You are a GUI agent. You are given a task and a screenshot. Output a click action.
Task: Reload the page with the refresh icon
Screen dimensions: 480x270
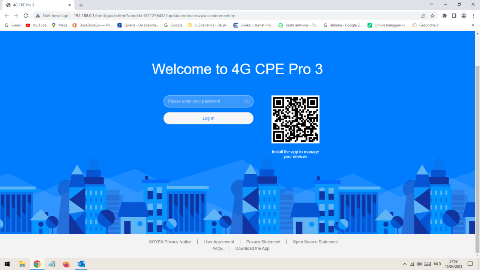click(26, 16)
